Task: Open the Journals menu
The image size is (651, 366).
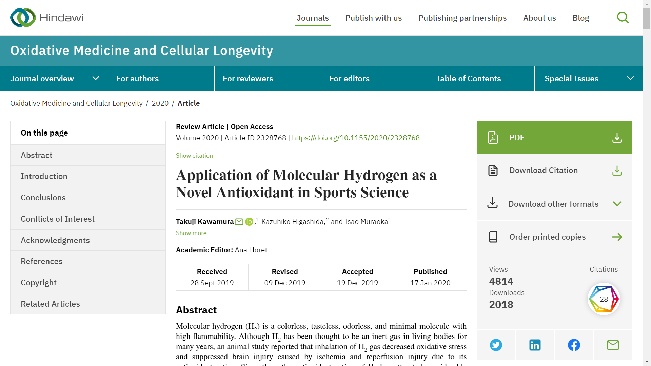Action: tap(313, 18)
